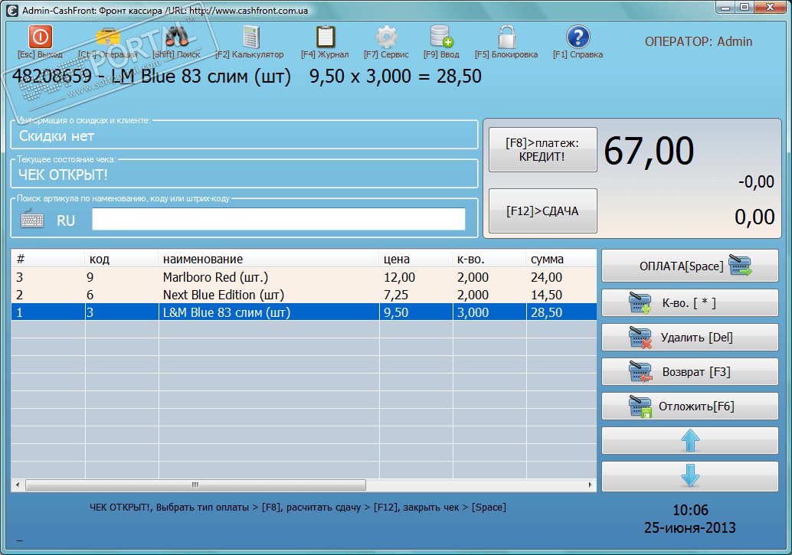Click the table's horizontal scrollbar thumb

click(x=195, y=485)
